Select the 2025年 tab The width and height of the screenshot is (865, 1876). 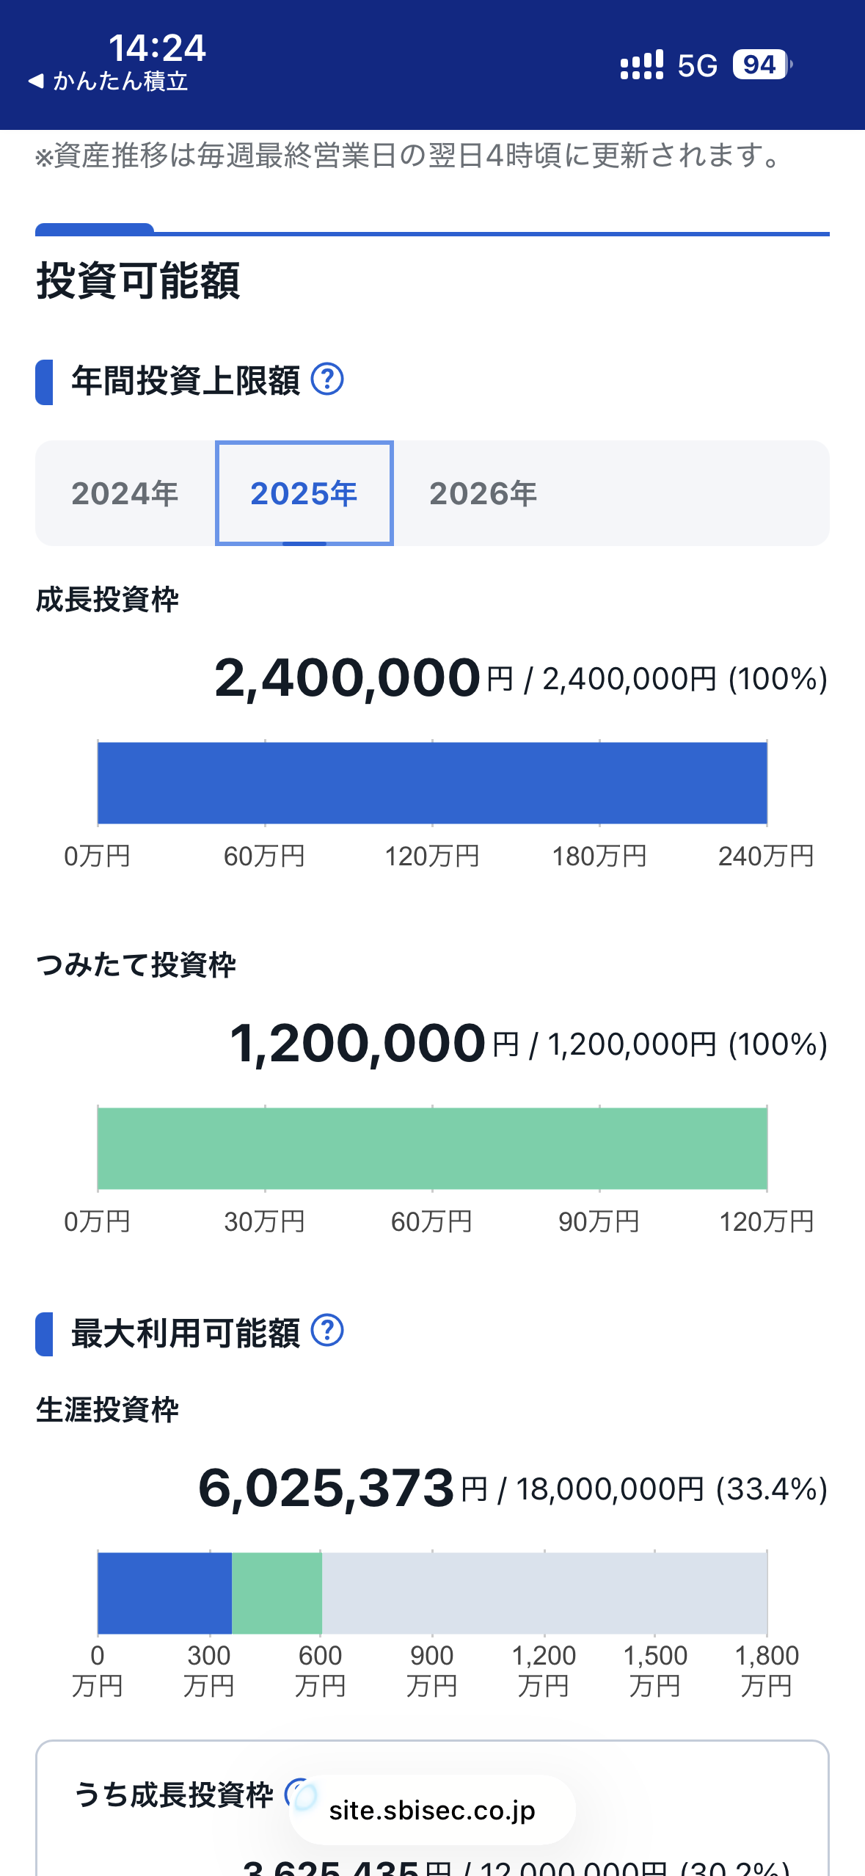click(304, 493)
